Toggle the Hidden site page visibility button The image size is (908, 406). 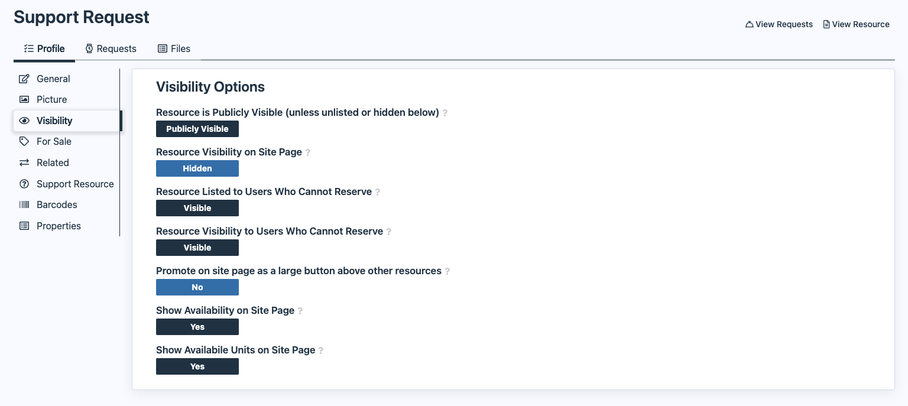(197, 168)
